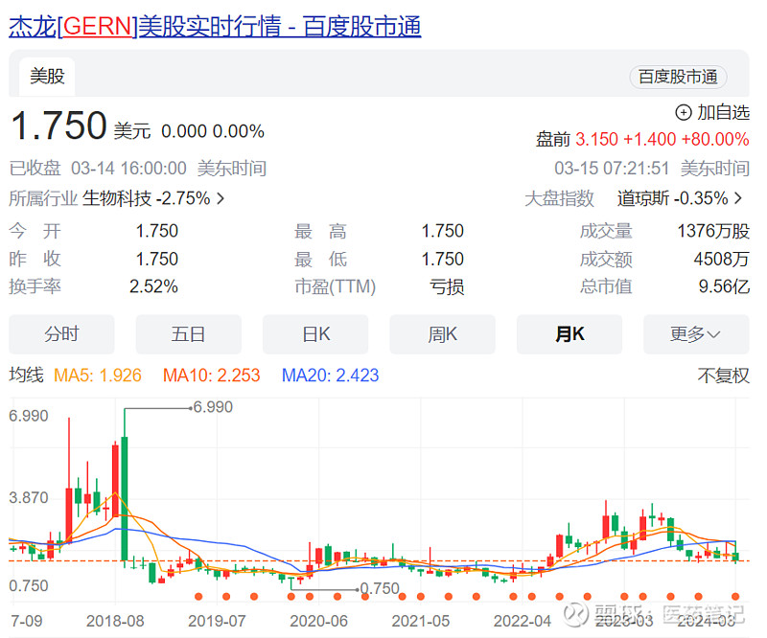Image resolution: width=767 pixels, height=638 pixels.
Task: Open the 百度股市通 page via top-right label
Action: pyautogui.click(x=679, y=78)
